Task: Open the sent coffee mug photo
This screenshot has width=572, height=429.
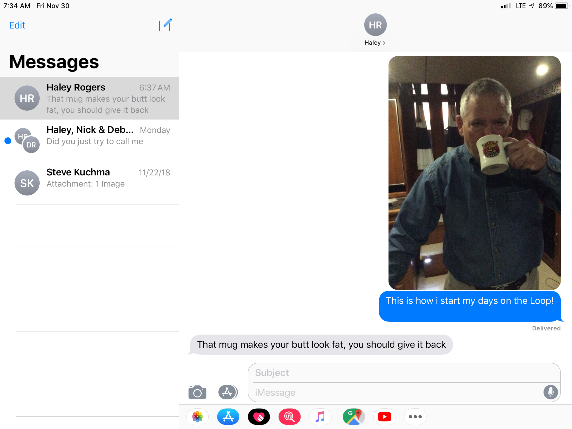Action: click(x=474, y=173)
